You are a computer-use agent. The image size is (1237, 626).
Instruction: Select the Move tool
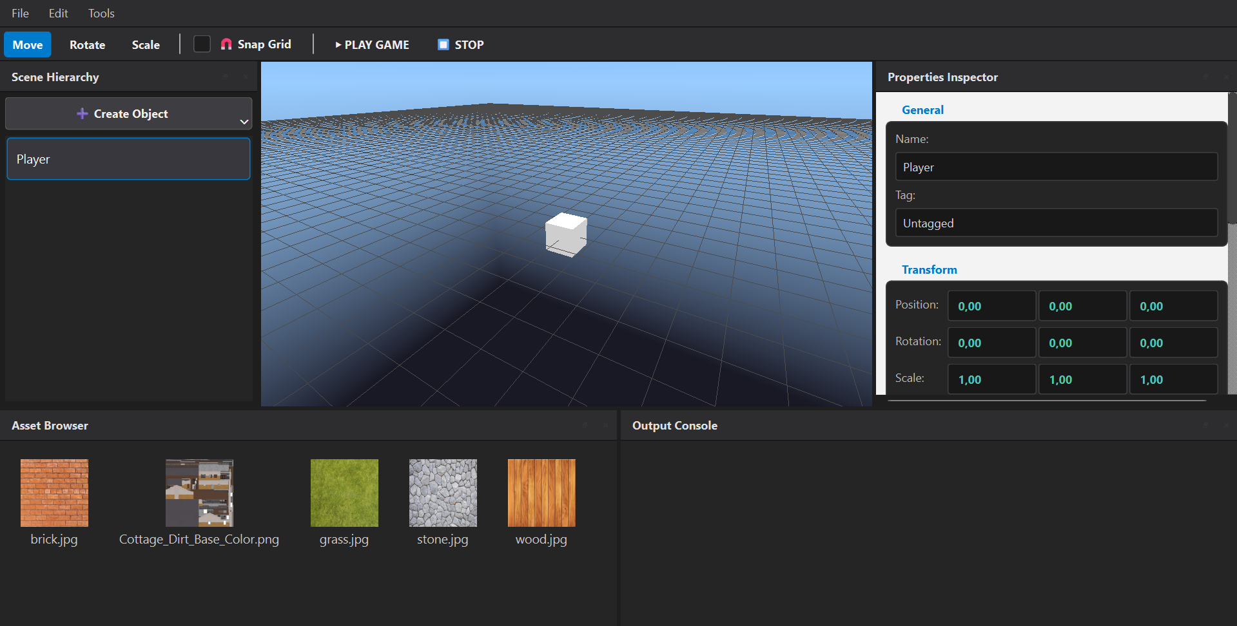coord(27,44)
